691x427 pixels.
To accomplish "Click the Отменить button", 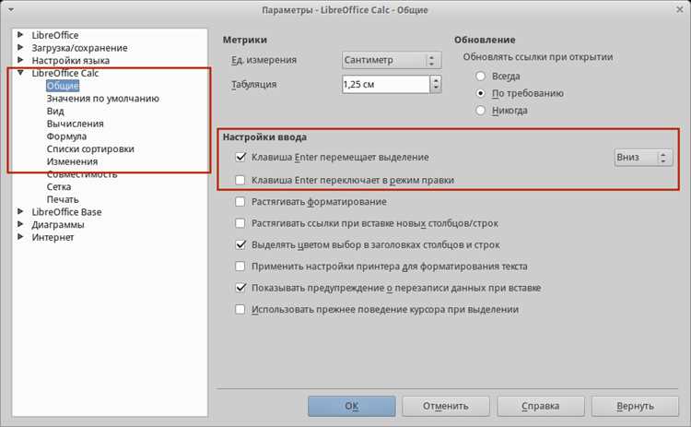I will tap(446, 406).
